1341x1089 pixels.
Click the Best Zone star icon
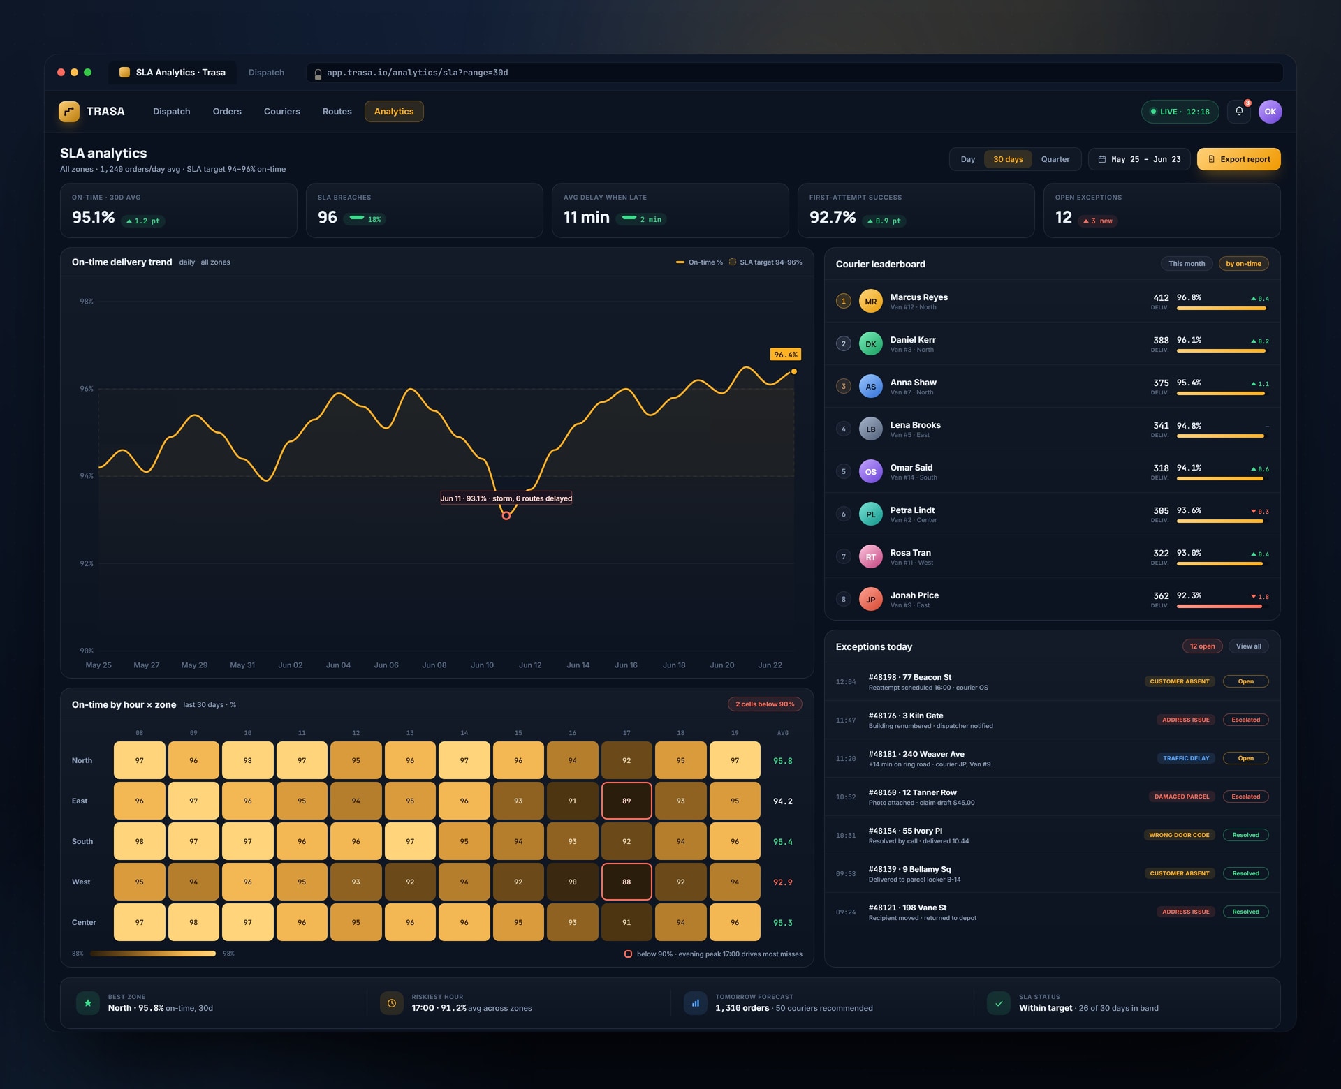point(87,1003)
